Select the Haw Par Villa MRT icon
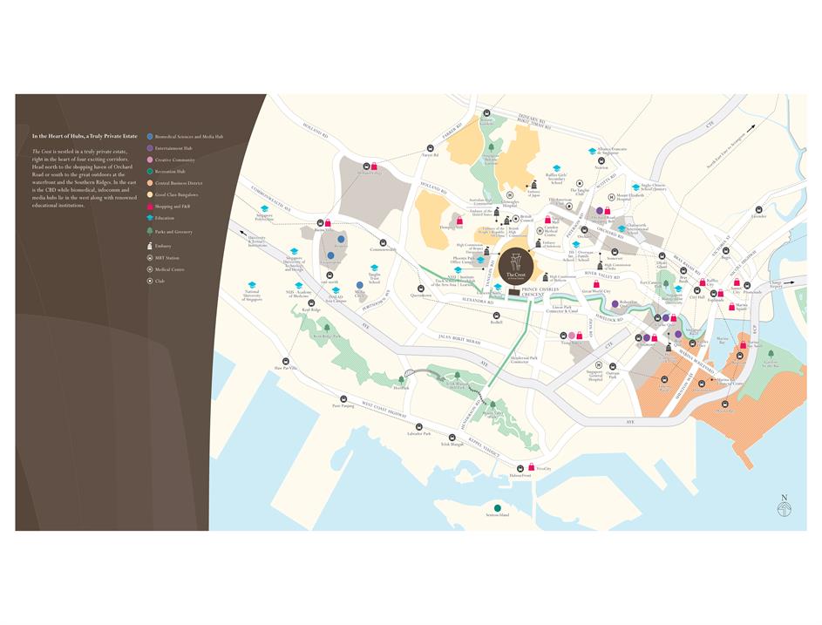Viewport: 822px width, 625px height. click(x=285, y=361)
